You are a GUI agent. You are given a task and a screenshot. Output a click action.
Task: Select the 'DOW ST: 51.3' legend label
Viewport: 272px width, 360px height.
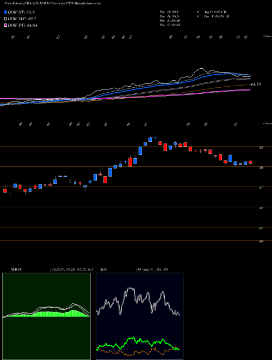21,12
